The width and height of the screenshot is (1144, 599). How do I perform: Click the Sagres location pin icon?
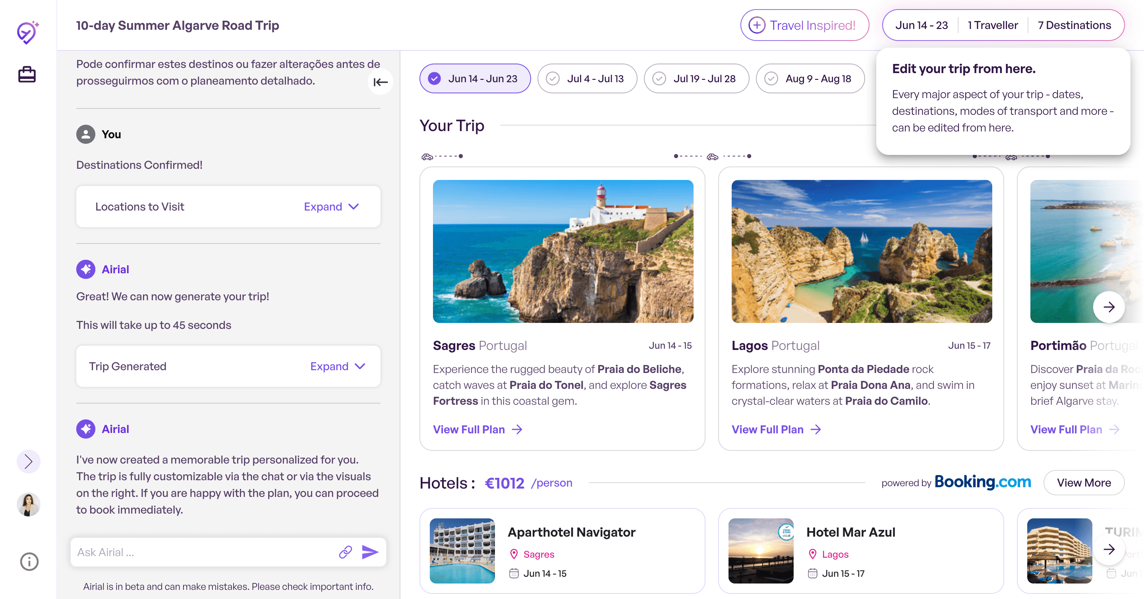514,554
